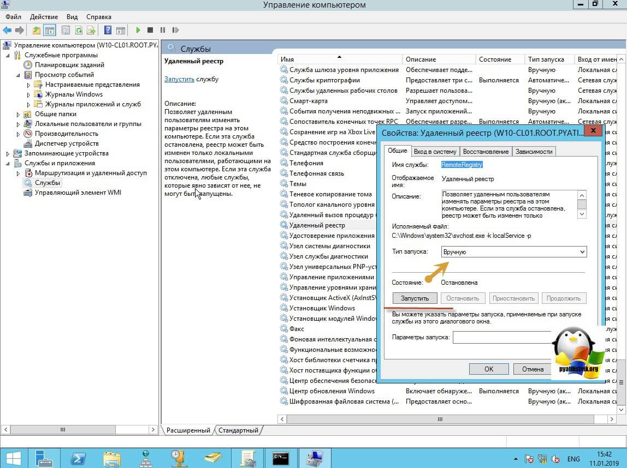Switch to the Recovery tab
627x468 pixels.
click(486, 152)
